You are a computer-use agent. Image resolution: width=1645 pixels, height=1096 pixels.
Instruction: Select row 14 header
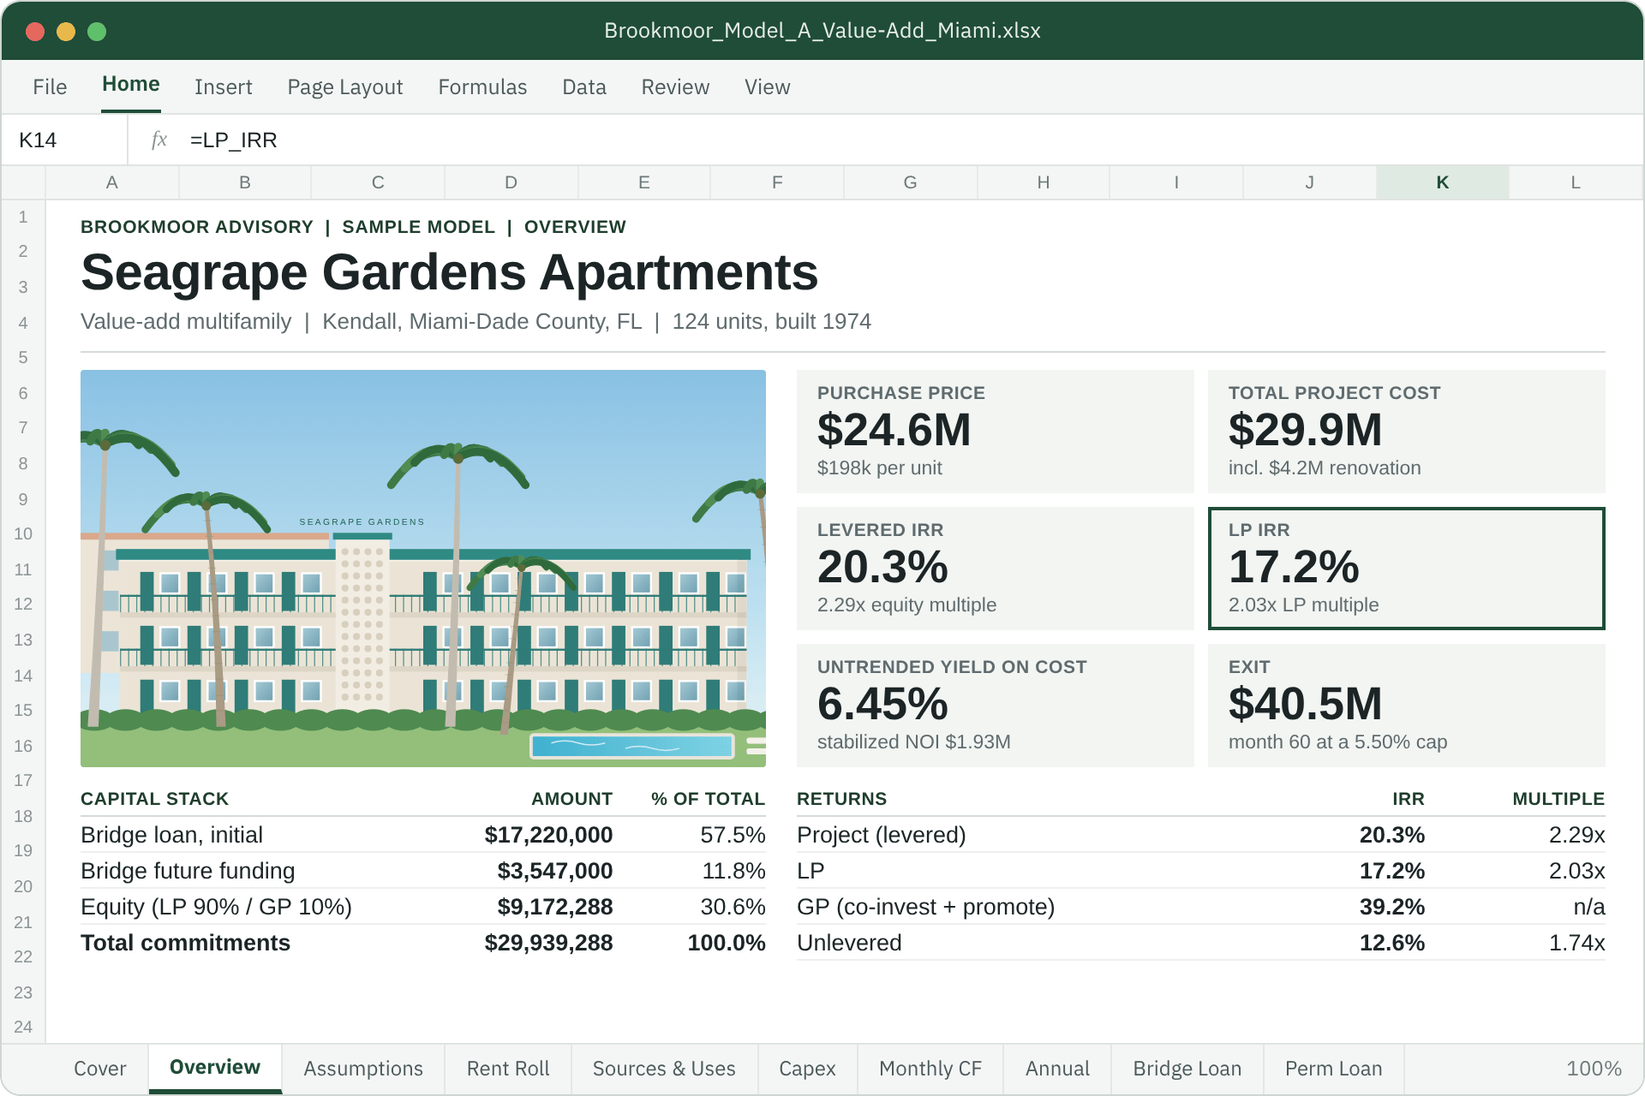tap(23, 676)
